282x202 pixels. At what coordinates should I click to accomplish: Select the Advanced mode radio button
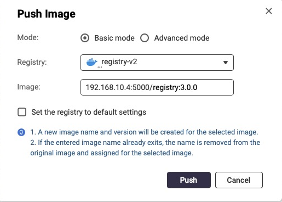pos(145,38)
